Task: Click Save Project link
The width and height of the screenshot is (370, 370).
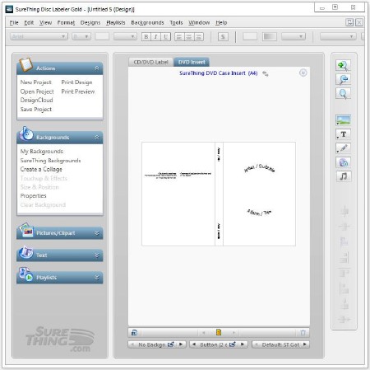Action: coord(36,110)
